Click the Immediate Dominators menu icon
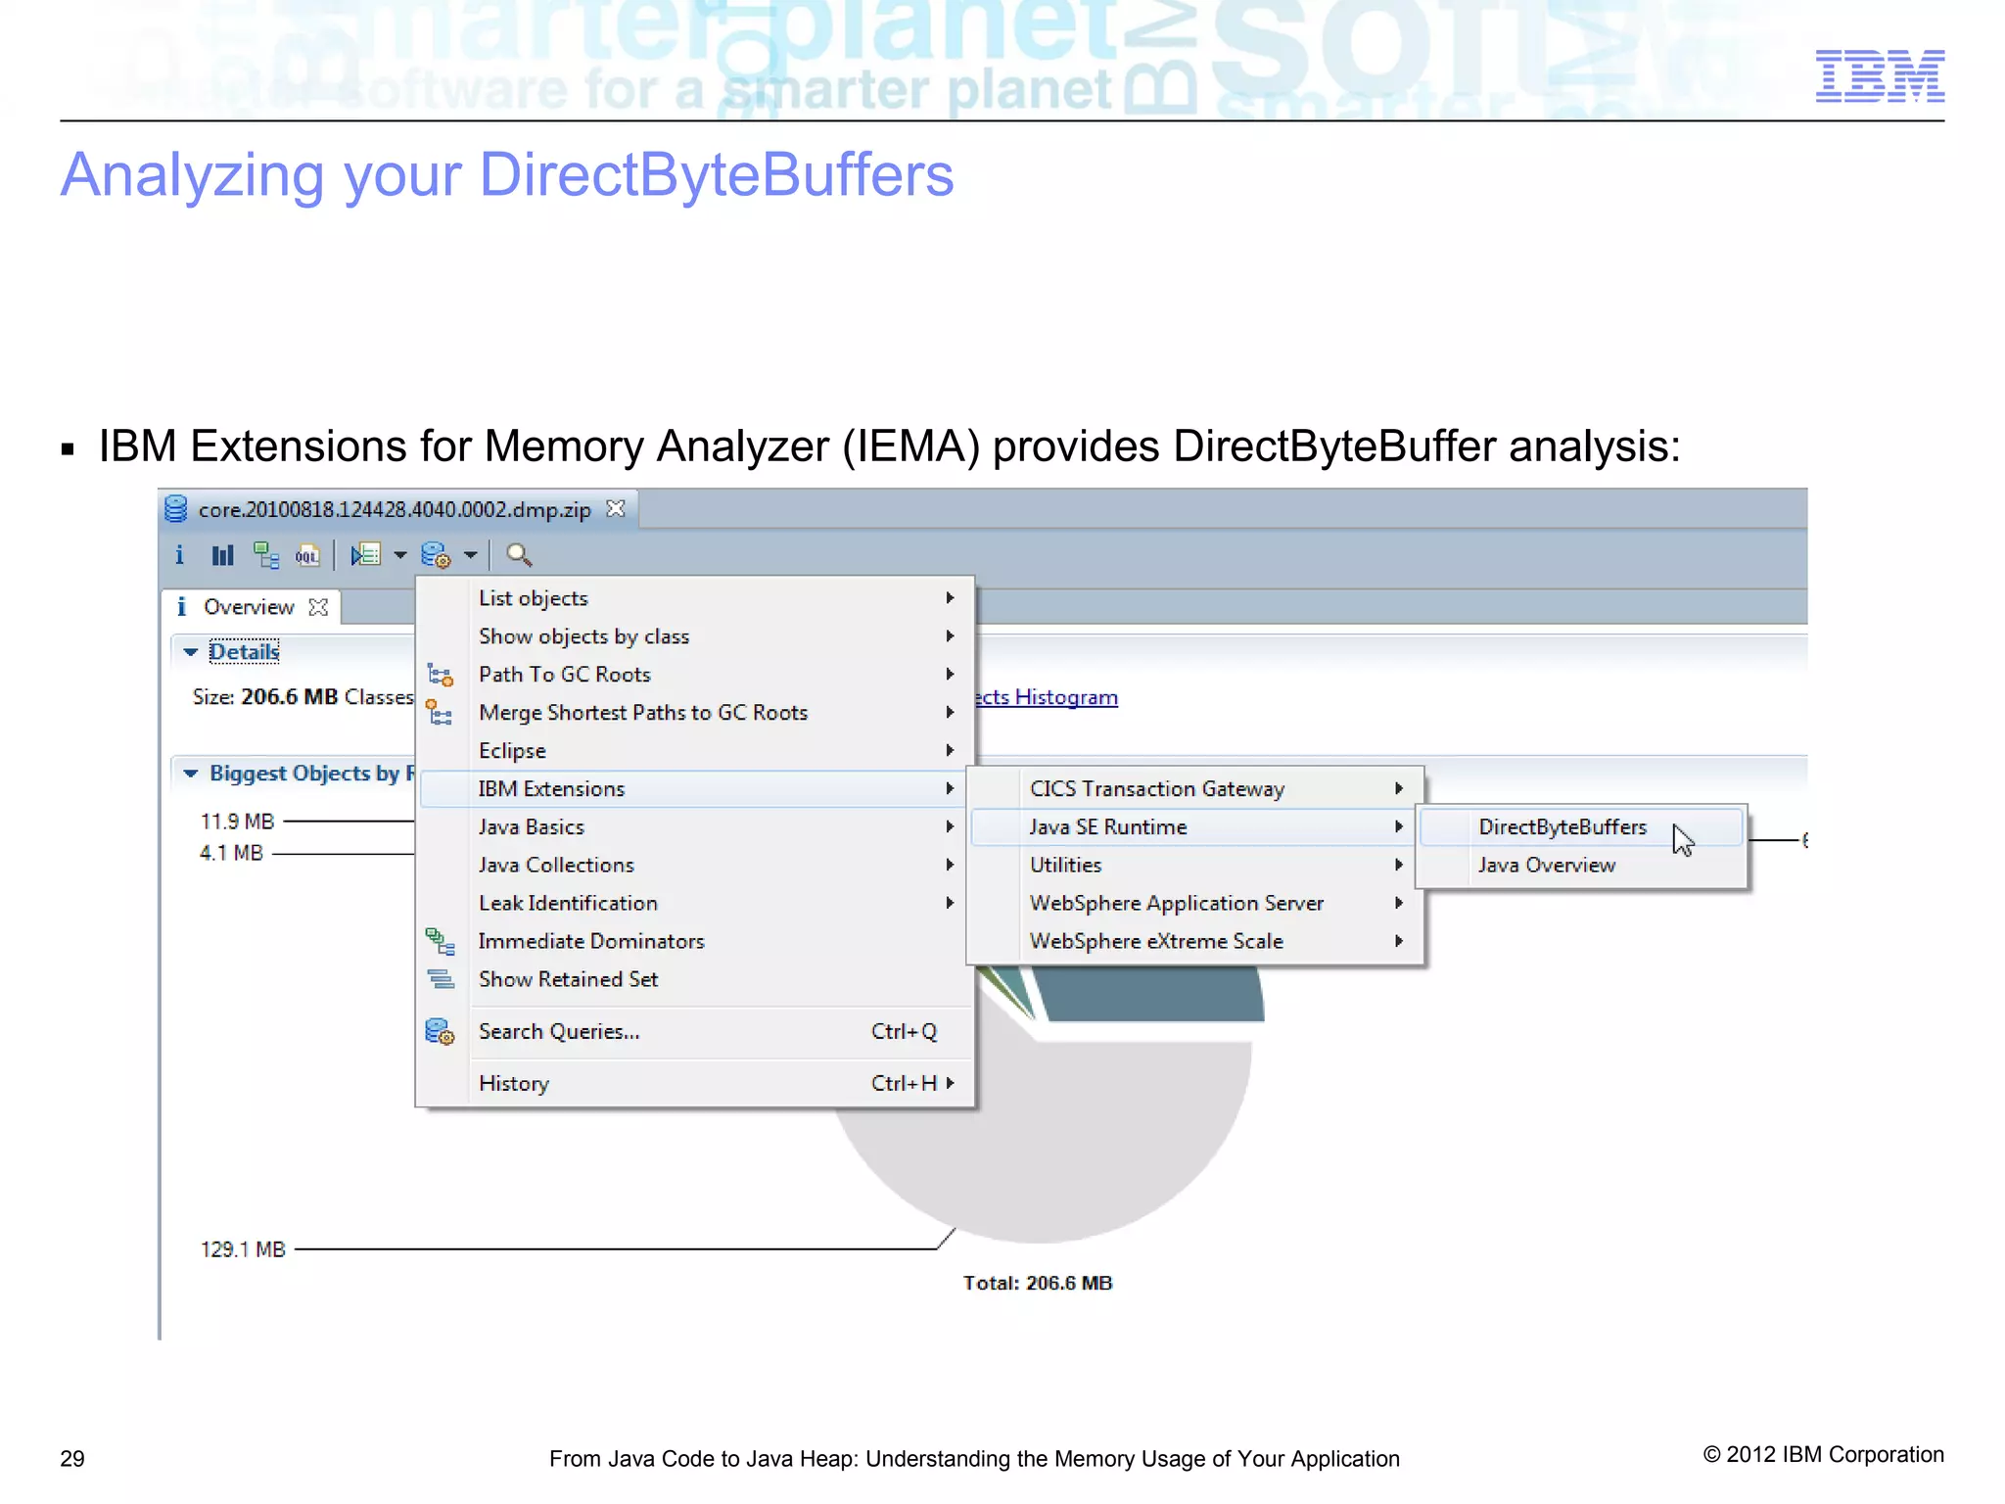This screenshot has width=2005, height=1504. [440, 941]
